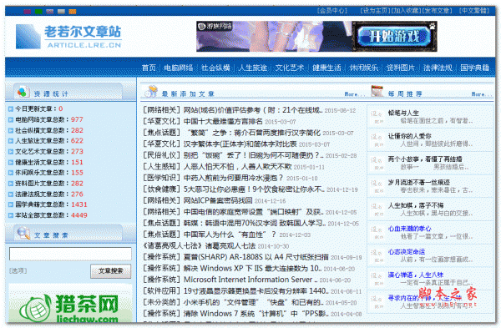Open the 社会纵横 category

click(x=215, y=68)
